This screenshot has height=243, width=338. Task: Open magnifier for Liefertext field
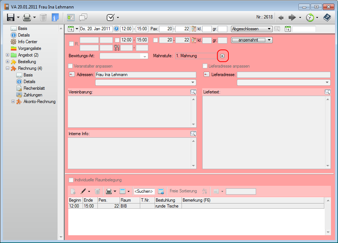tap(327, 92)
